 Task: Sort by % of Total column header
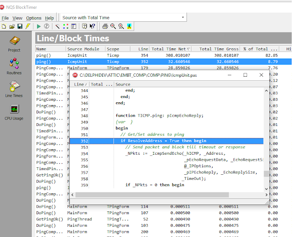259,49
